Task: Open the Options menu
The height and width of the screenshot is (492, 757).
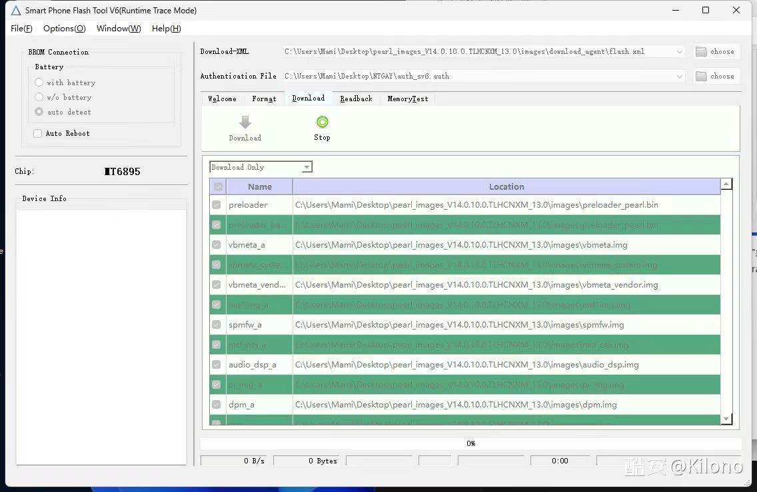Action: point(64,29)
